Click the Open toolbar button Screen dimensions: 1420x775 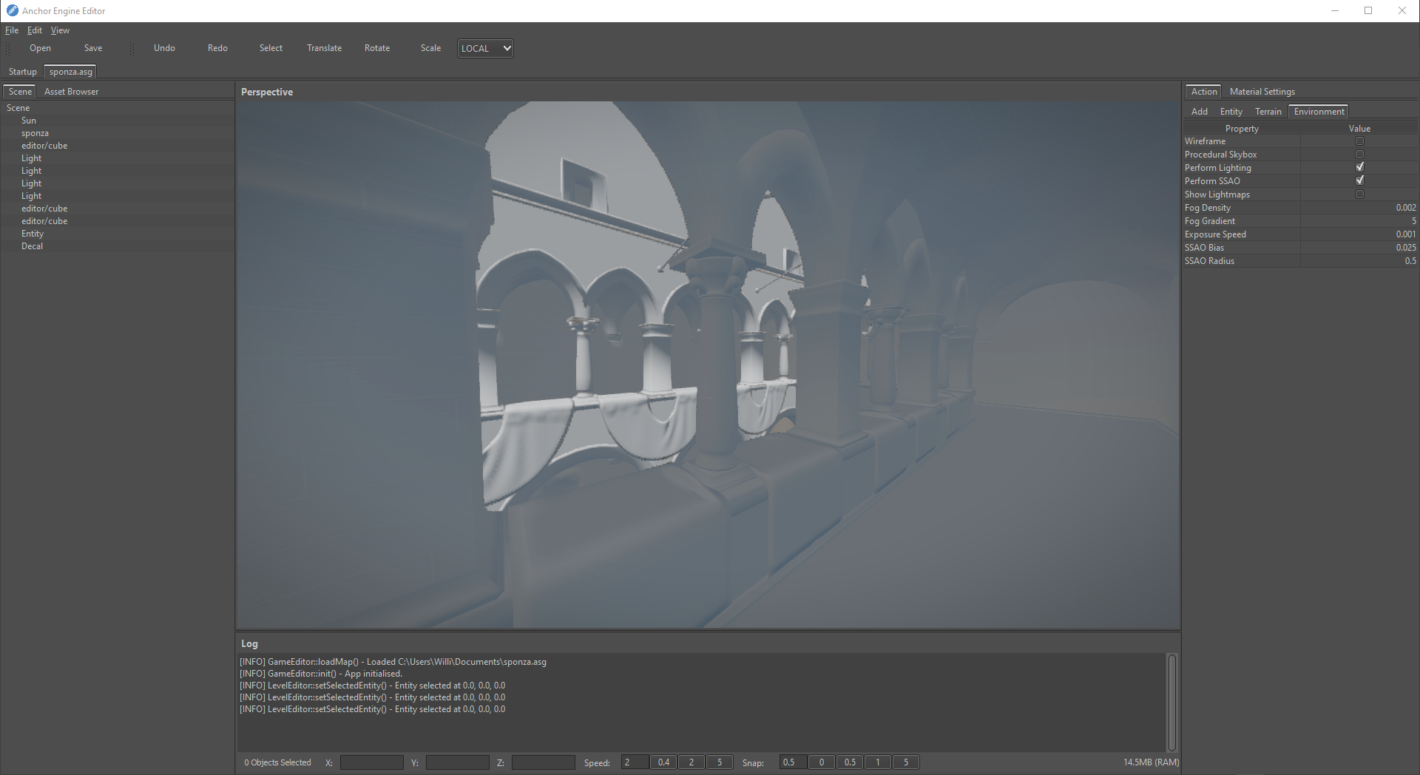click(x=40, y=48)
